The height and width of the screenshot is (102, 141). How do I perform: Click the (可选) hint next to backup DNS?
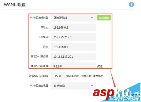(100, 66)
